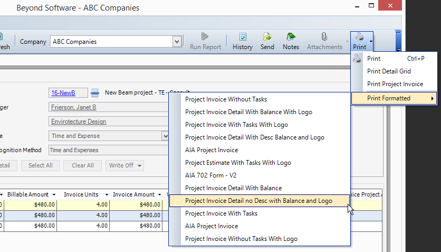Viewport: 441px width, 252px height.
Task: Open the Envirotecture Design link
Action: tap(79, 122)
